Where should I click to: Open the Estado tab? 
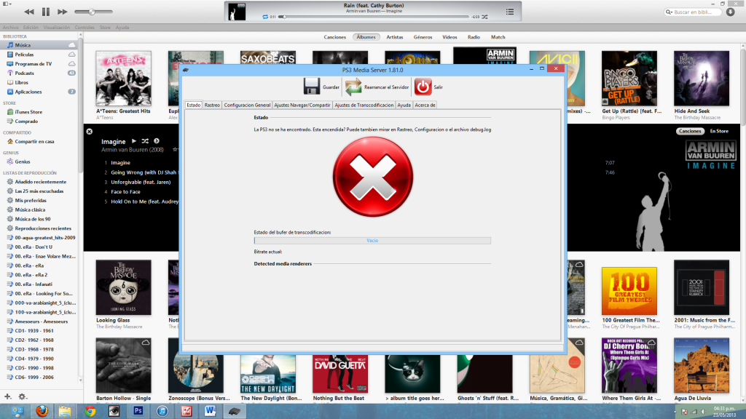point(193,105)
